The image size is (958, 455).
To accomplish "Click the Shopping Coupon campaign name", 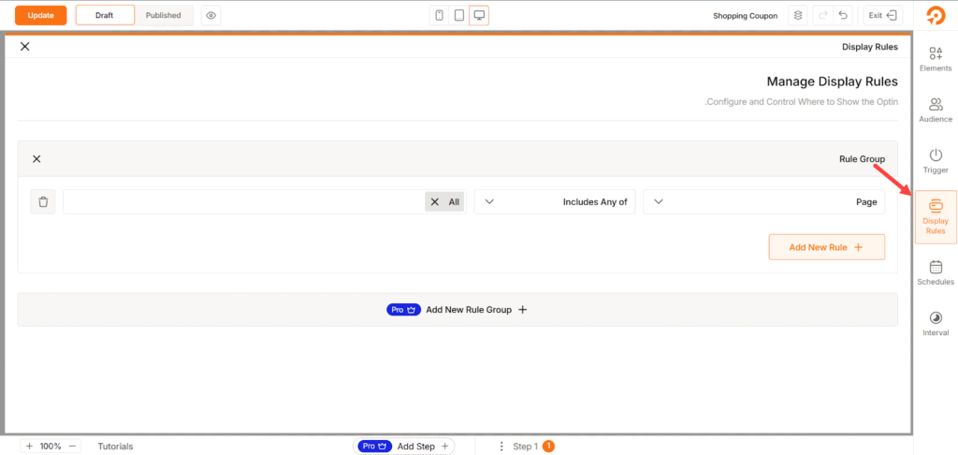I will (x=745, y=16).
